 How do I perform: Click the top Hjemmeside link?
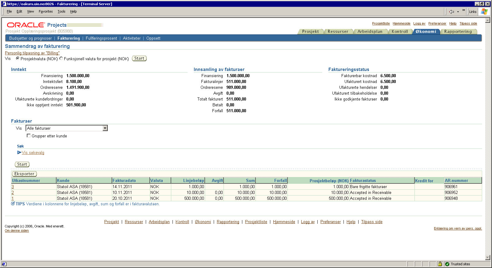point(401,23)
